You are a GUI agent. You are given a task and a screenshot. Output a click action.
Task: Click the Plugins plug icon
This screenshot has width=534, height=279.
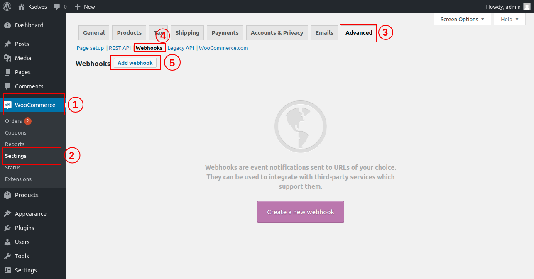coord(7,228)
